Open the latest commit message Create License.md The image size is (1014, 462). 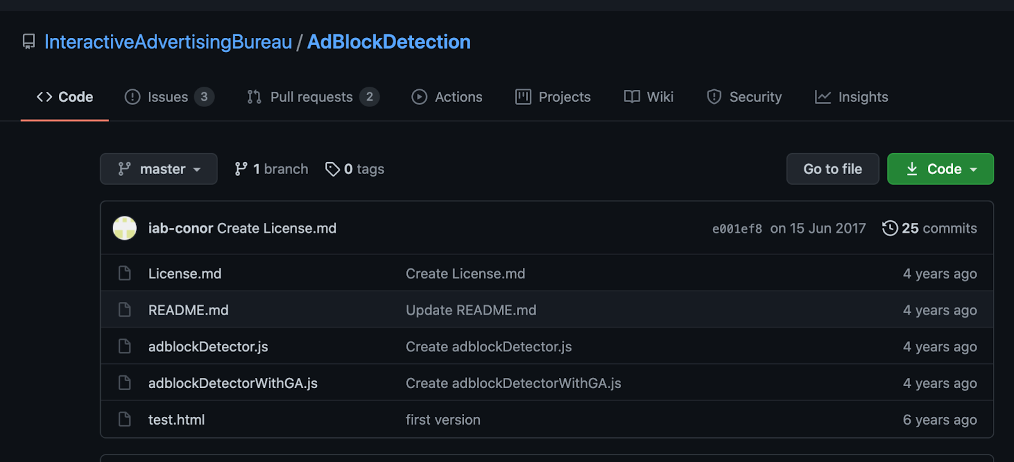tap(277, 228)
